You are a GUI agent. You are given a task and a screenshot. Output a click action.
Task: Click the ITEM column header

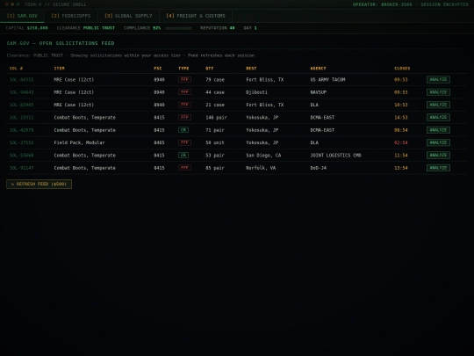click(60, 69)
